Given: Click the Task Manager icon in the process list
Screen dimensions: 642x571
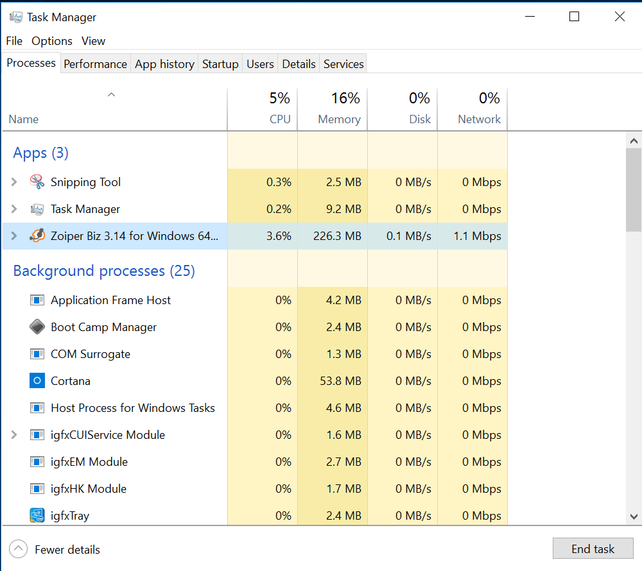Looking at the screenshot, I should tap(37, 209).
